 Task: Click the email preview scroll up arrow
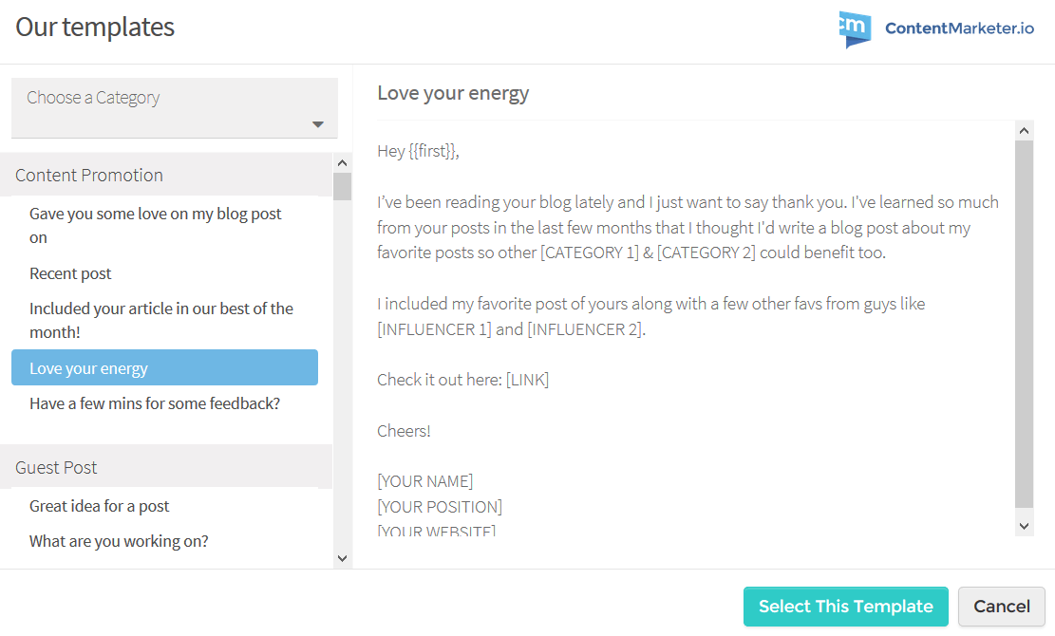[x=1024, y=130]
